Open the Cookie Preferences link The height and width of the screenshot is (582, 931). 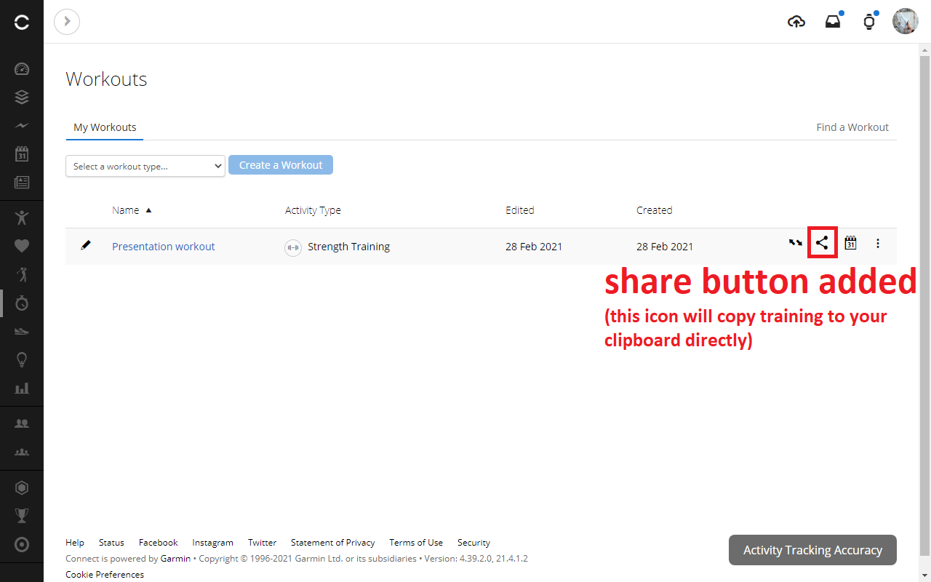pos(105,575)
